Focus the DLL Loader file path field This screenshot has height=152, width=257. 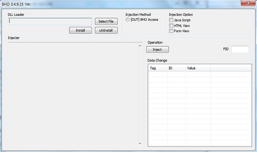point(50,21)
